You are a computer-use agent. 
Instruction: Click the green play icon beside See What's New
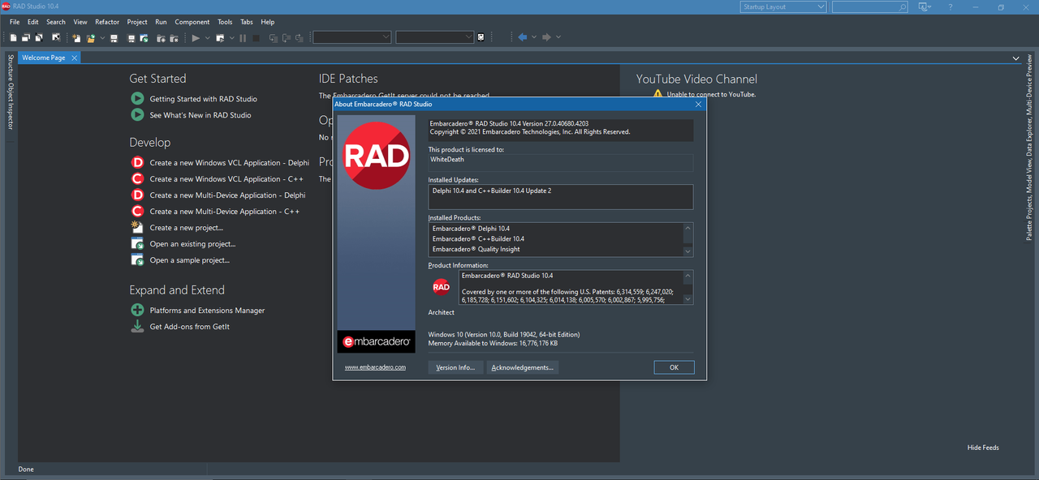click(x=137, y=115)
